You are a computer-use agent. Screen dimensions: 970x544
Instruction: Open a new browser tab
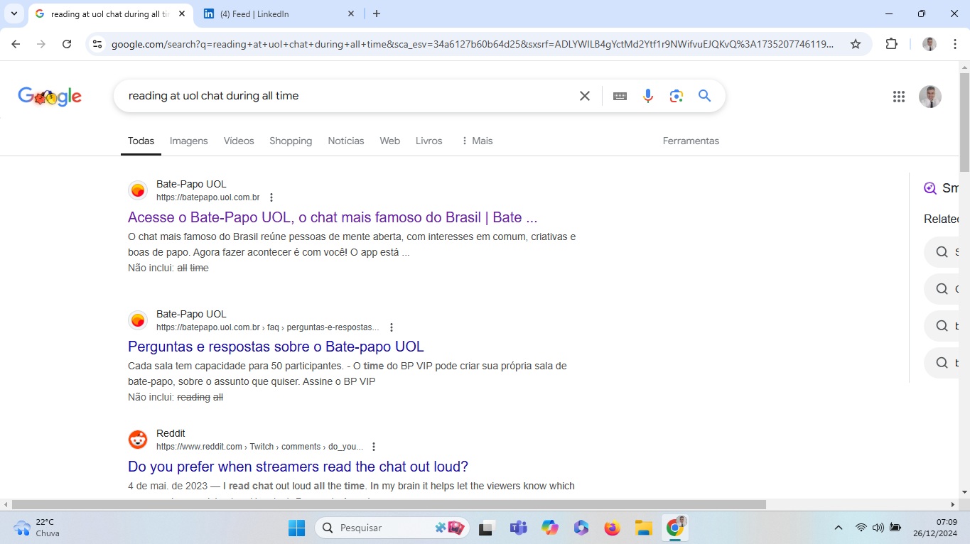pyautogui.click(x=377, y=13)
